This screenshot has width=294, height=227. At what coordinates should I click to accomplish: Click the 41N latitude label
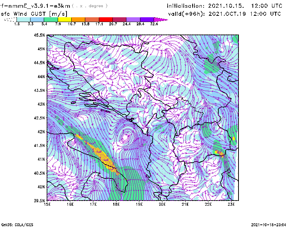41,159
